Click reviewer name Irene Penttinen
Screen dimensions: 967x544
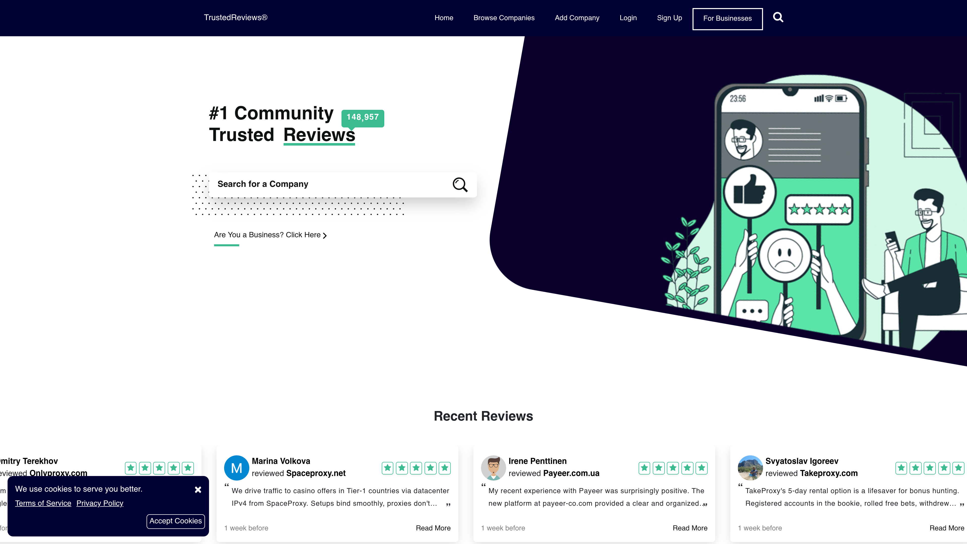tap(538, 461)
